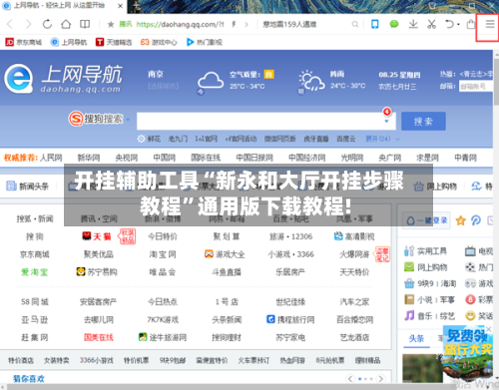Open the blue mobile phone toolbar icon

375,24
